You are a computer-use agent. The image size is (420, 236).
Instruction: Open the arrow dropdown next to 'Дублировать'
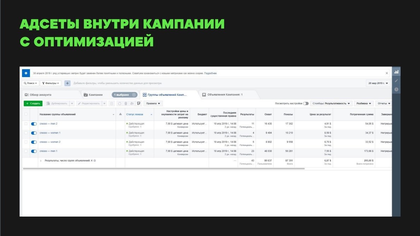coord(72,103)
